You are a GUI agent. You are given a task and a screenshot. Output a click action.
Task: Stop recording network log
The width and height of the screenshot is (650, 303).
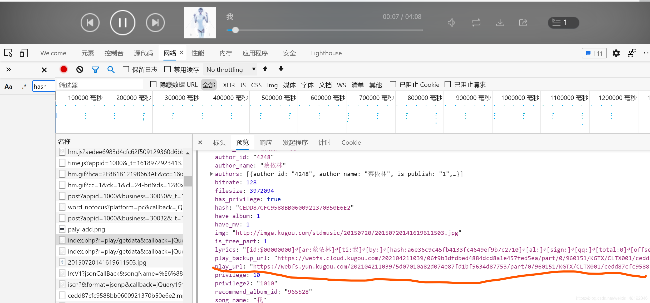click(64, 69)
